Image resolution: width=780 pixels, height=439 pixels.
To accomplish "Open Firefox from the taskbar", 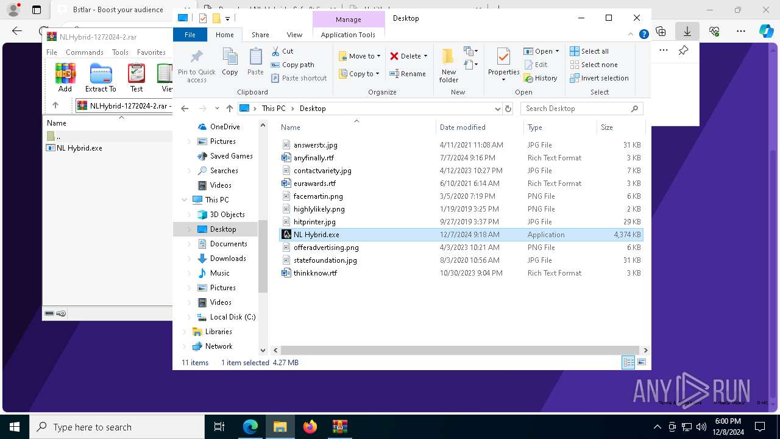I will tap(310, 427).
